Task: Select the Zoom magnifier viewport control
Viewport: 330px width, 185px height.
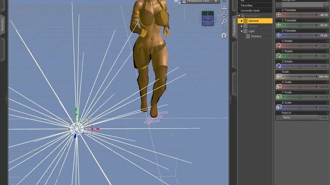Action: (x=224, y=22)
